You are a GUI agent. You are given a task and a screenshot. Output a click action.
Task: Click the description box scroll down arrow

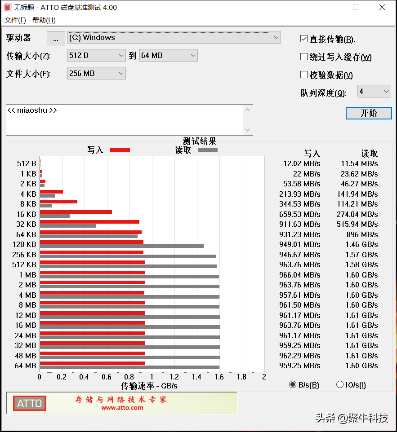pyautogui.click(x=247, y=130)
